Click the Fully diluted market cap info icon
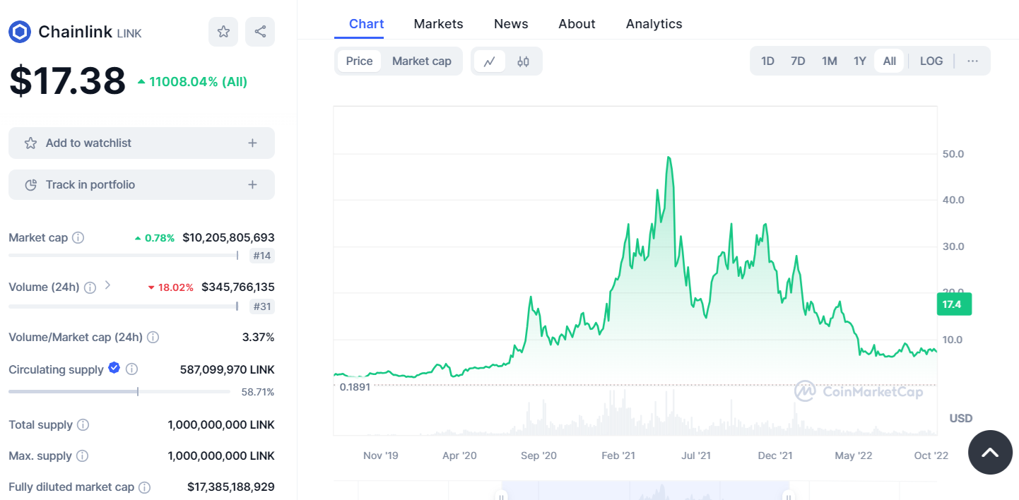This screenshot has height=500, width=1019. pos(144,487)
